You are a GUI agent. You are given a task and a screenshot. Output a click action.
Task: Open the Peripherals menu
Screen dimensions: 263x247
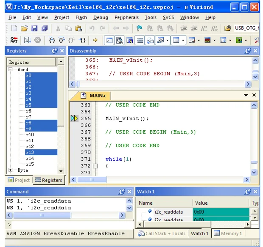(126, 18)
